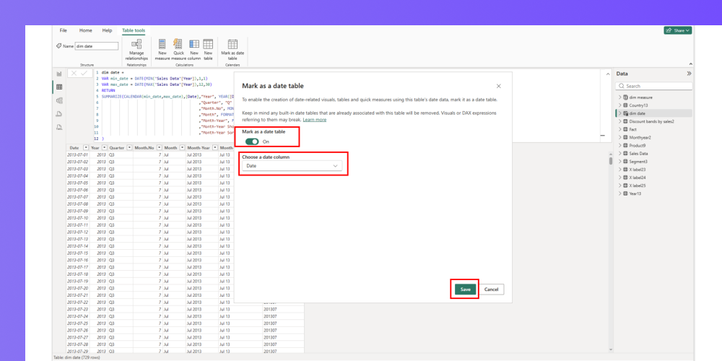Open DAX query view in sidebar
The width and height of the screenshot is (722, 361).
[59, 114]
